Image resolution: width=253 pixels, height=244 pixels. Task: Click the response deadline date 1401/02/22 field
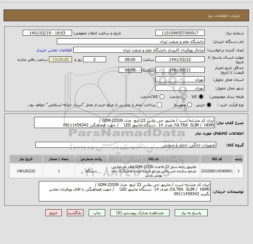180,59
